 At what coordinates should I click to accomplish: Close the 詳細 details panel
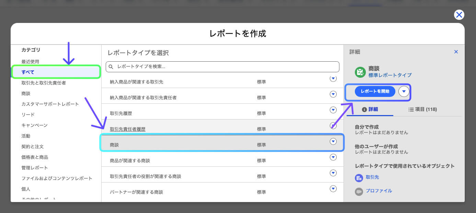tap(456, 52)
